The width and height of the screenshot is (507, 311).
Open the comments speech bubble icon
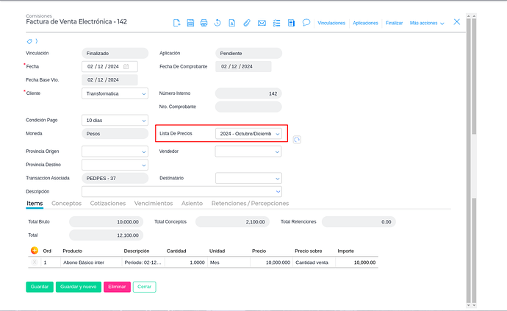306,23
